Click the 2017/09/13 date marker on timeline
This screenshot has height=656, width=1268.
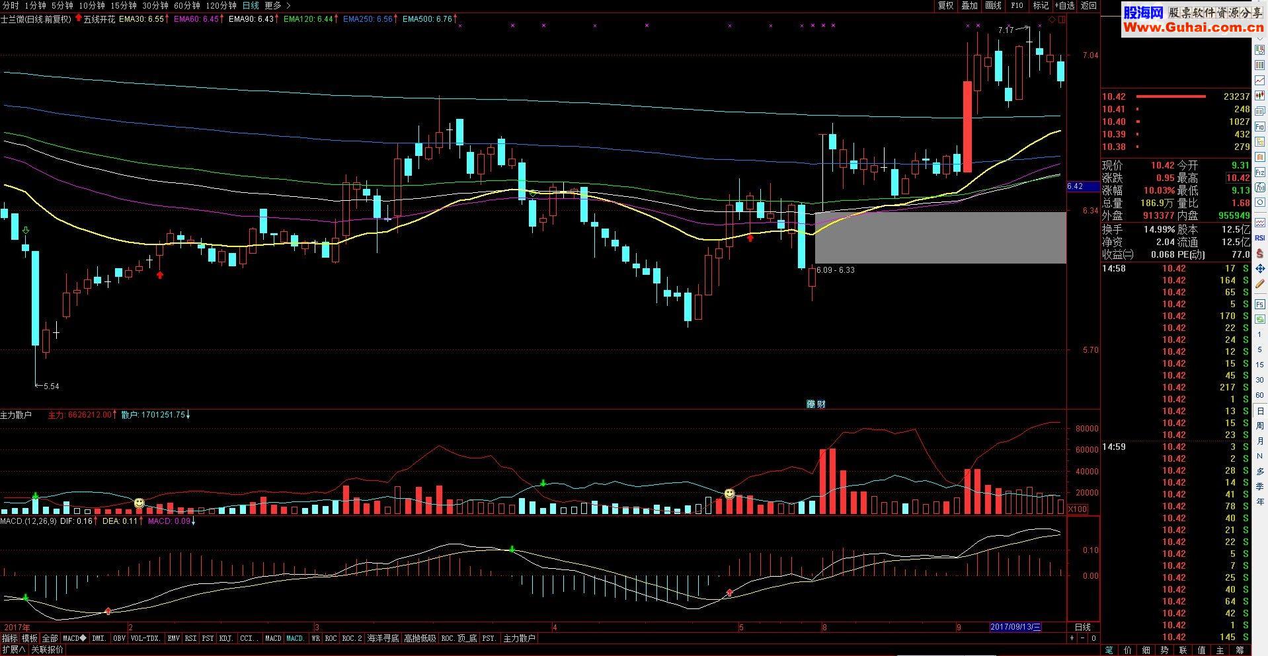click(x=1015, y=627)
